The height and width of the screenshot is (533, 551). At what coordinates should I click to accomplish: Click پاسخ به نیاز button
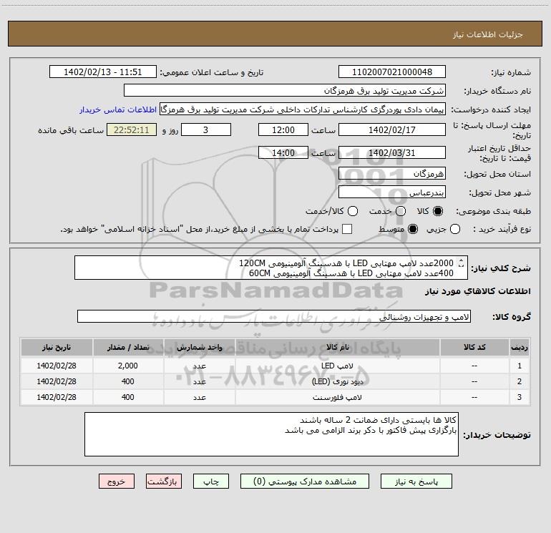pyautogui.click(x=416, y=481)
